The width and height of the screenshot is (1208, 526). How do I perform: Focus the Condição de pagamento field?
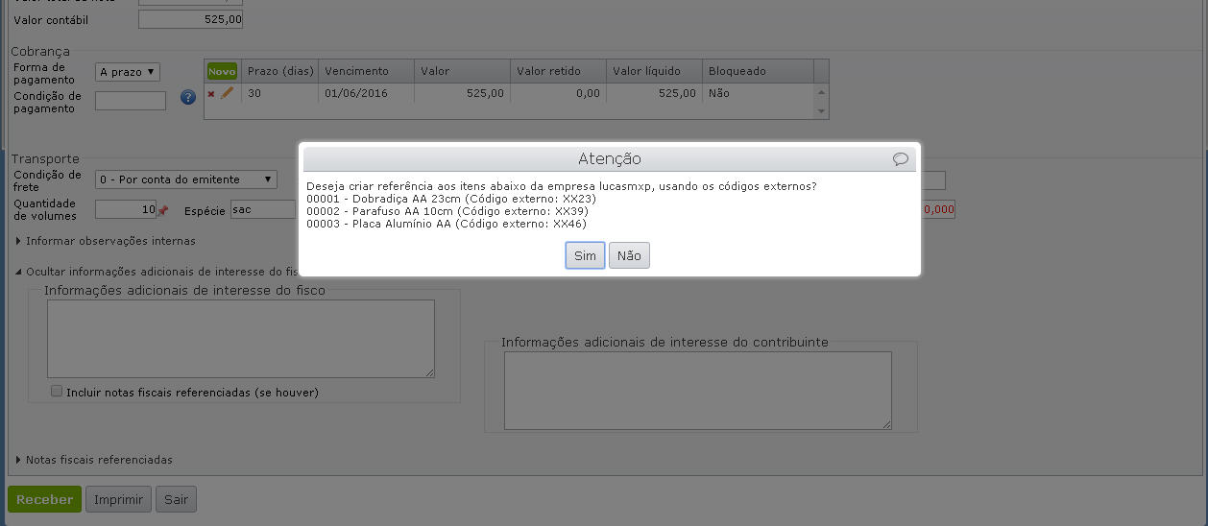131,100
